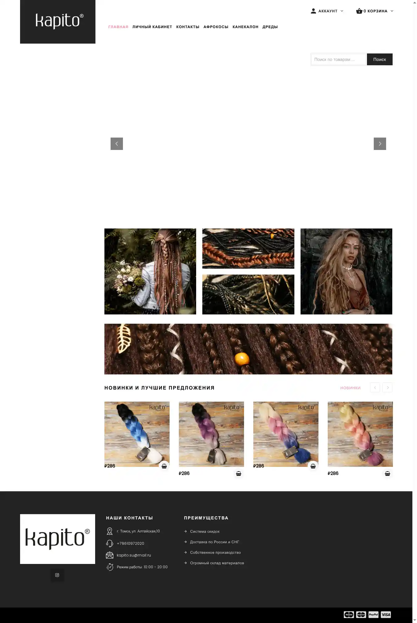Screen dimensions: 417x623
Task: Focus the product search input field
Action: point(339,59)
